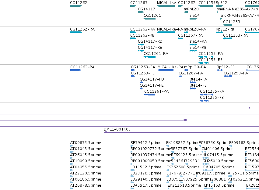Viewport: 259px width, 190px height.
Task: Select EST AT26878.5prime label
Action: coord(86,185)
